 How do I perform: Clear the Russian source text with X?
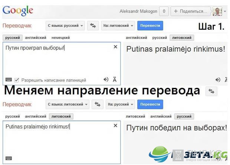(115, 47)
